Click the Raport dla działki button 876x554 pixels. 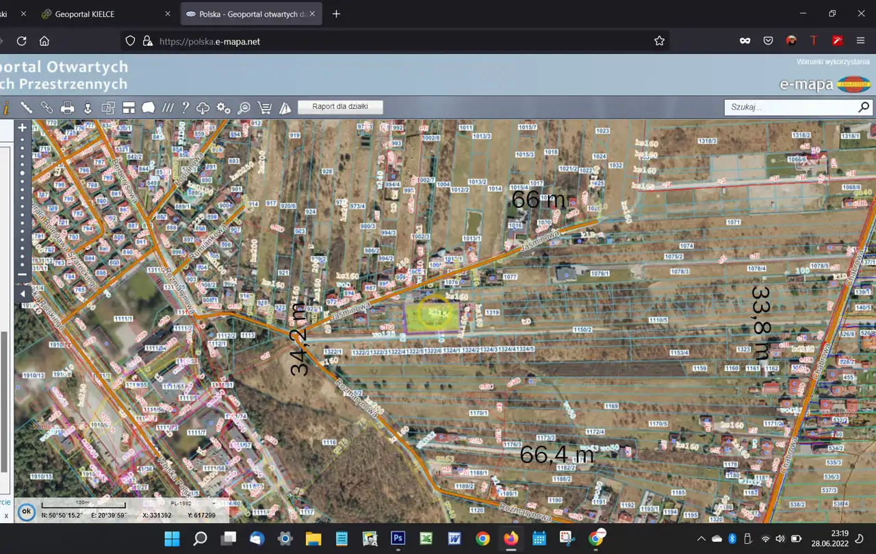pyautogui.click(x=340, y=107)
